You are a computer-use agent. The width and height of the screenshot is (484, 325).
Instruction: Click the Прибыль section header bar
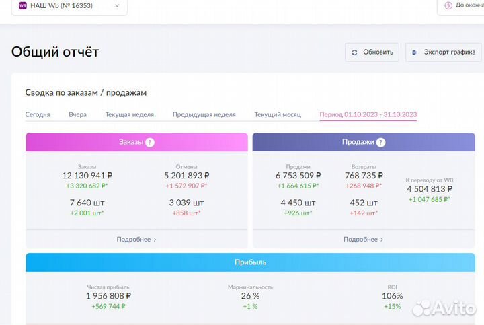click(252, 262)
